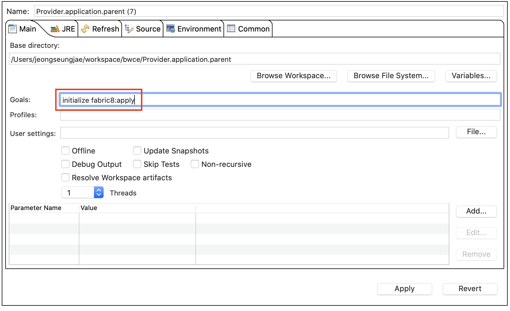Focus the Name text field

click(269, 11)
